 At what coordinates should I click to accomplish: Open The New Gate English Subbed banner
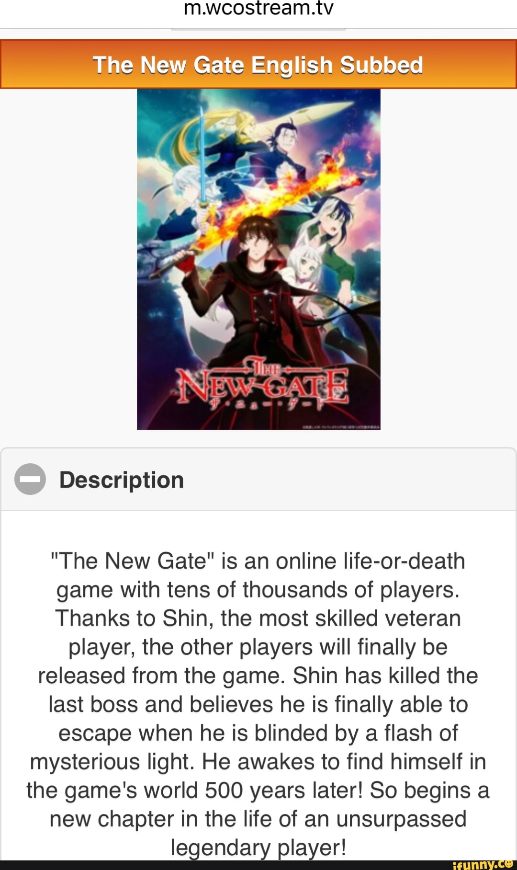[258, 64]
